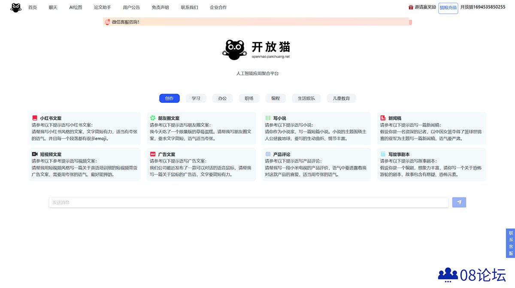The width and height of the screenshot is (515, 288).
Task: Open the 广告文案 card title
Action: pyautogui.click(x=167, y=154)
